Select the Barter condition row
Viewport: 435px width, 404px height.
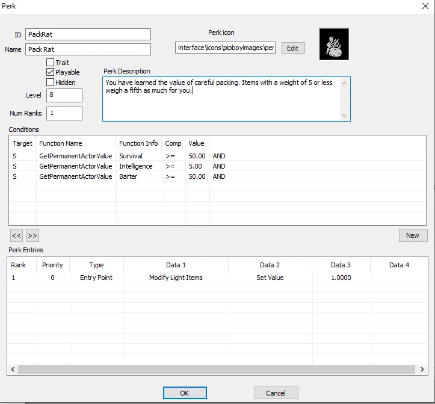217,176
